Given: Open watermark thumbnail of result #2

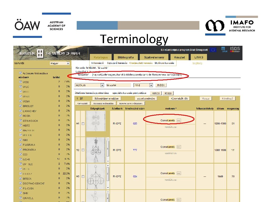Looking at the screenshot, I should [x=96, y=150].
